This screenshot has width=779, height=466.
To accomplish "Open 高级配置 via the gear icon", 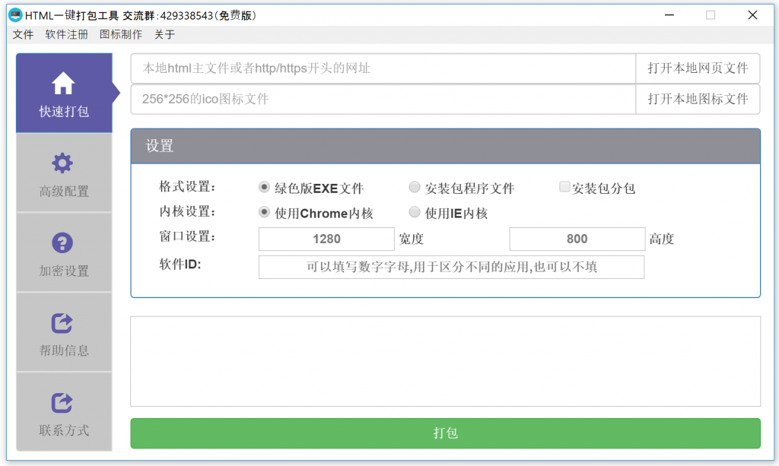I will [63, 162].
